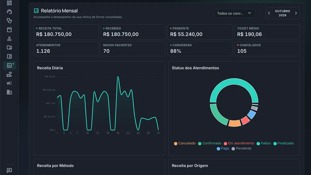Open the hand holding heart icon
The height and width of the screenshot is (175, 311).
coord(9,74)
